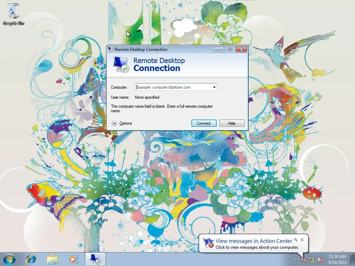Minimize the Remote Desktop Connection window
This screenshot has height=266, width=355.
point(218,49)
